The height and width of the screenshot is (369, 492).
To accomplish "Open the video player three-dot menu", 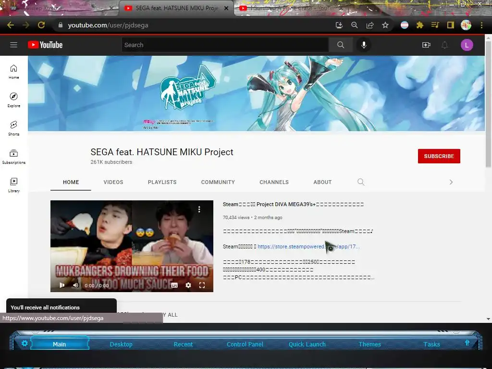I will pos(199,209).
